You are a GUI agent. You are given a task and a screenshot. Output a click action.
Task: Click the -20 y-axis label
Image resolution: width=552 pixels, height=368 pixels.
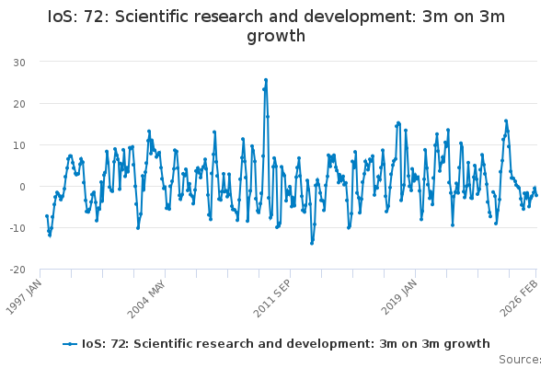(17, 270)
